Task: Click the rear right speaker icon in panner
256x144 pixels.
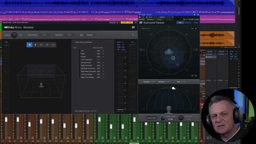Action: click(x=187, y=70)
